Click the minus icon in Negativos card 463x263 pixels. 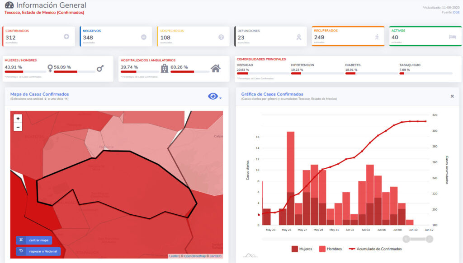click(x=144, y=37)
